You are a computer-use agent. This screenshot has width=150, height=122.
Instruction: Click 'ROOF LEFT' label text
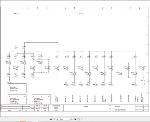tap(37, 101)
